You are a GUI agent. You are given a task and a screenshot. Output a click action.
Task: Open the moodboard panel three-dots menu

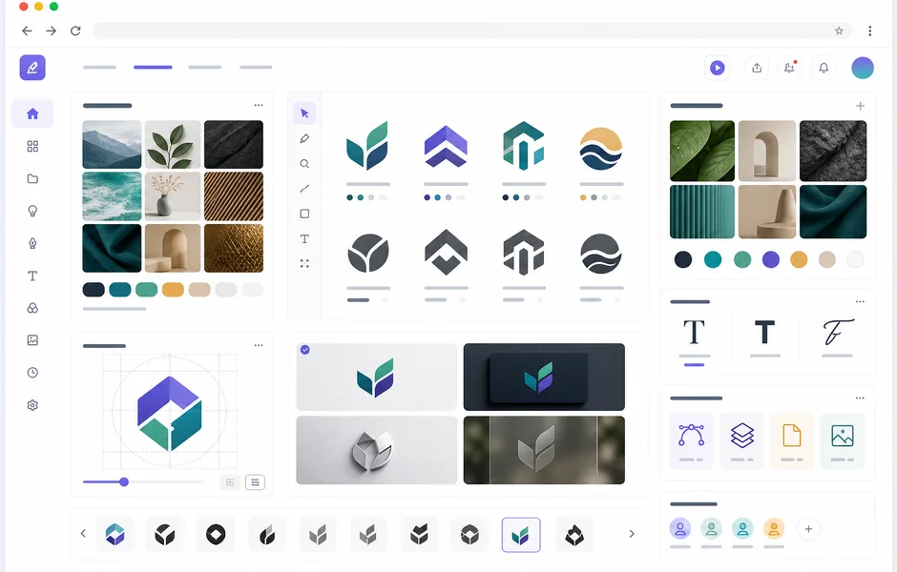259,105
